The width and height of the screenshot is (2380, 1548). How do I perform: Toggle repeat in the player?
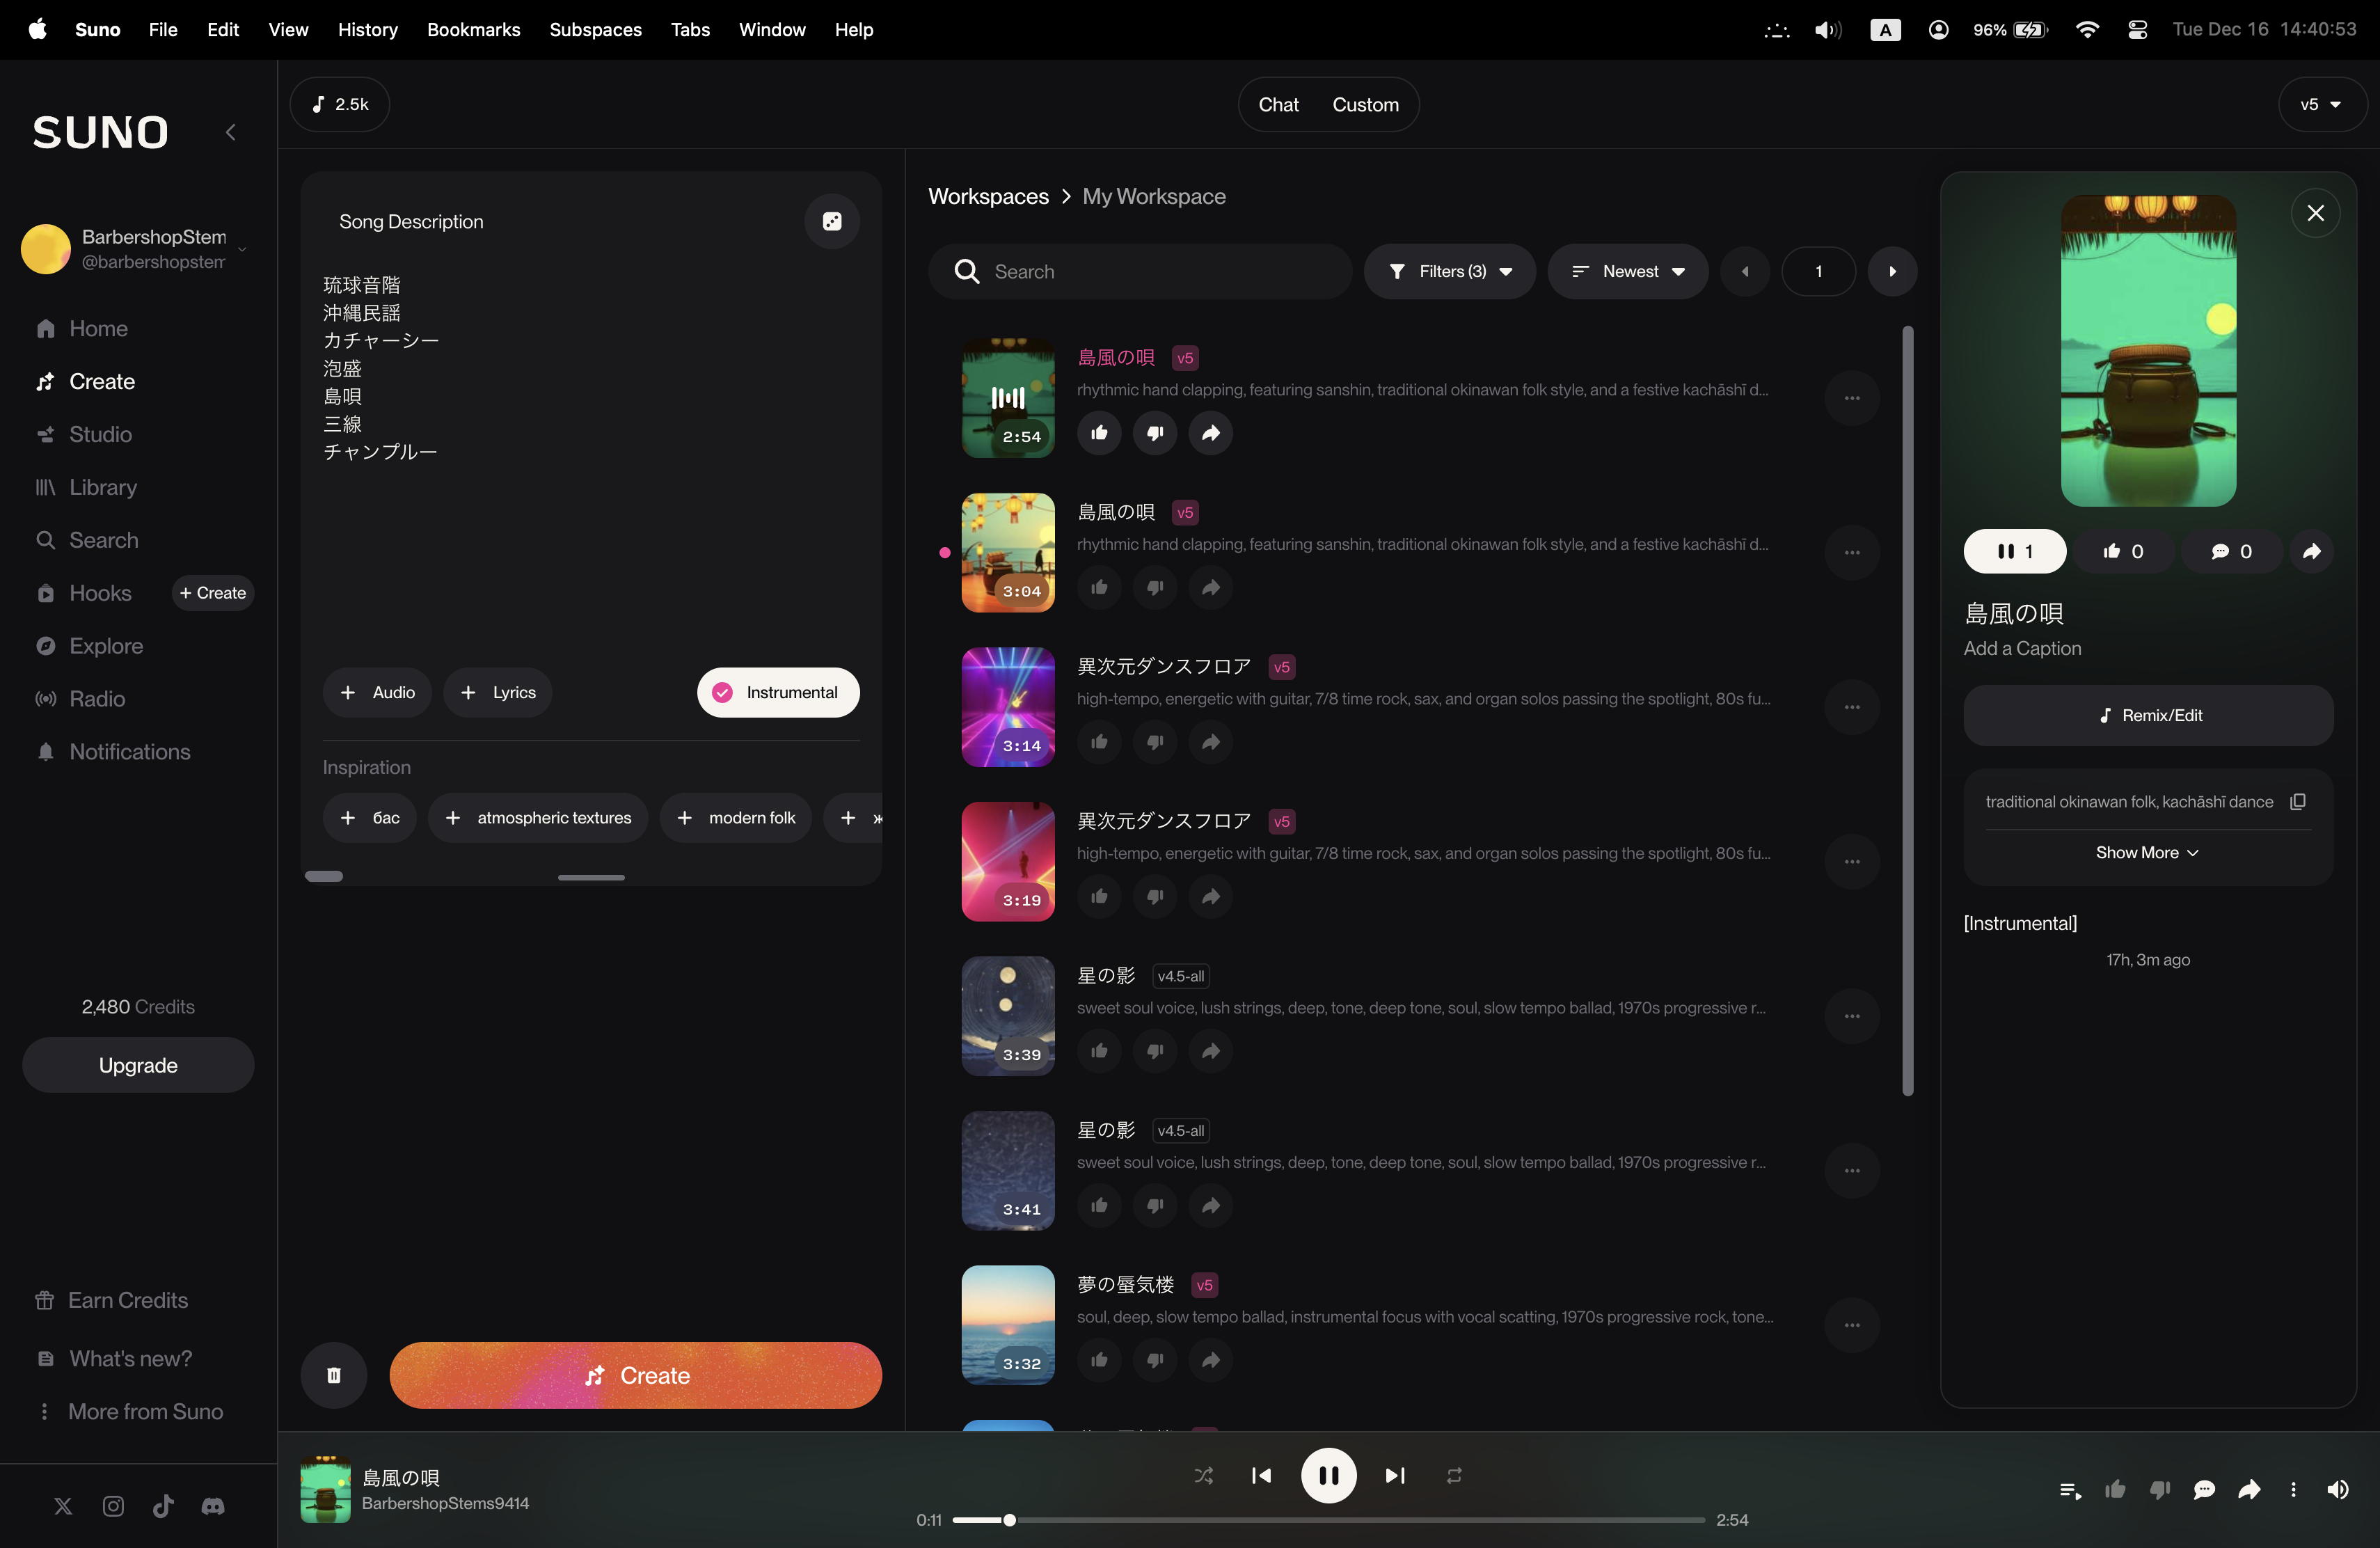[1454, 1475]
